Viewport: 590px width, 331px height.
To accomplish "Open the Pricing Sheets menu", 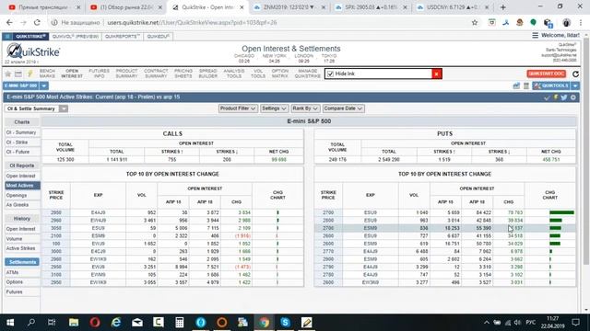I will click(183, 74).
